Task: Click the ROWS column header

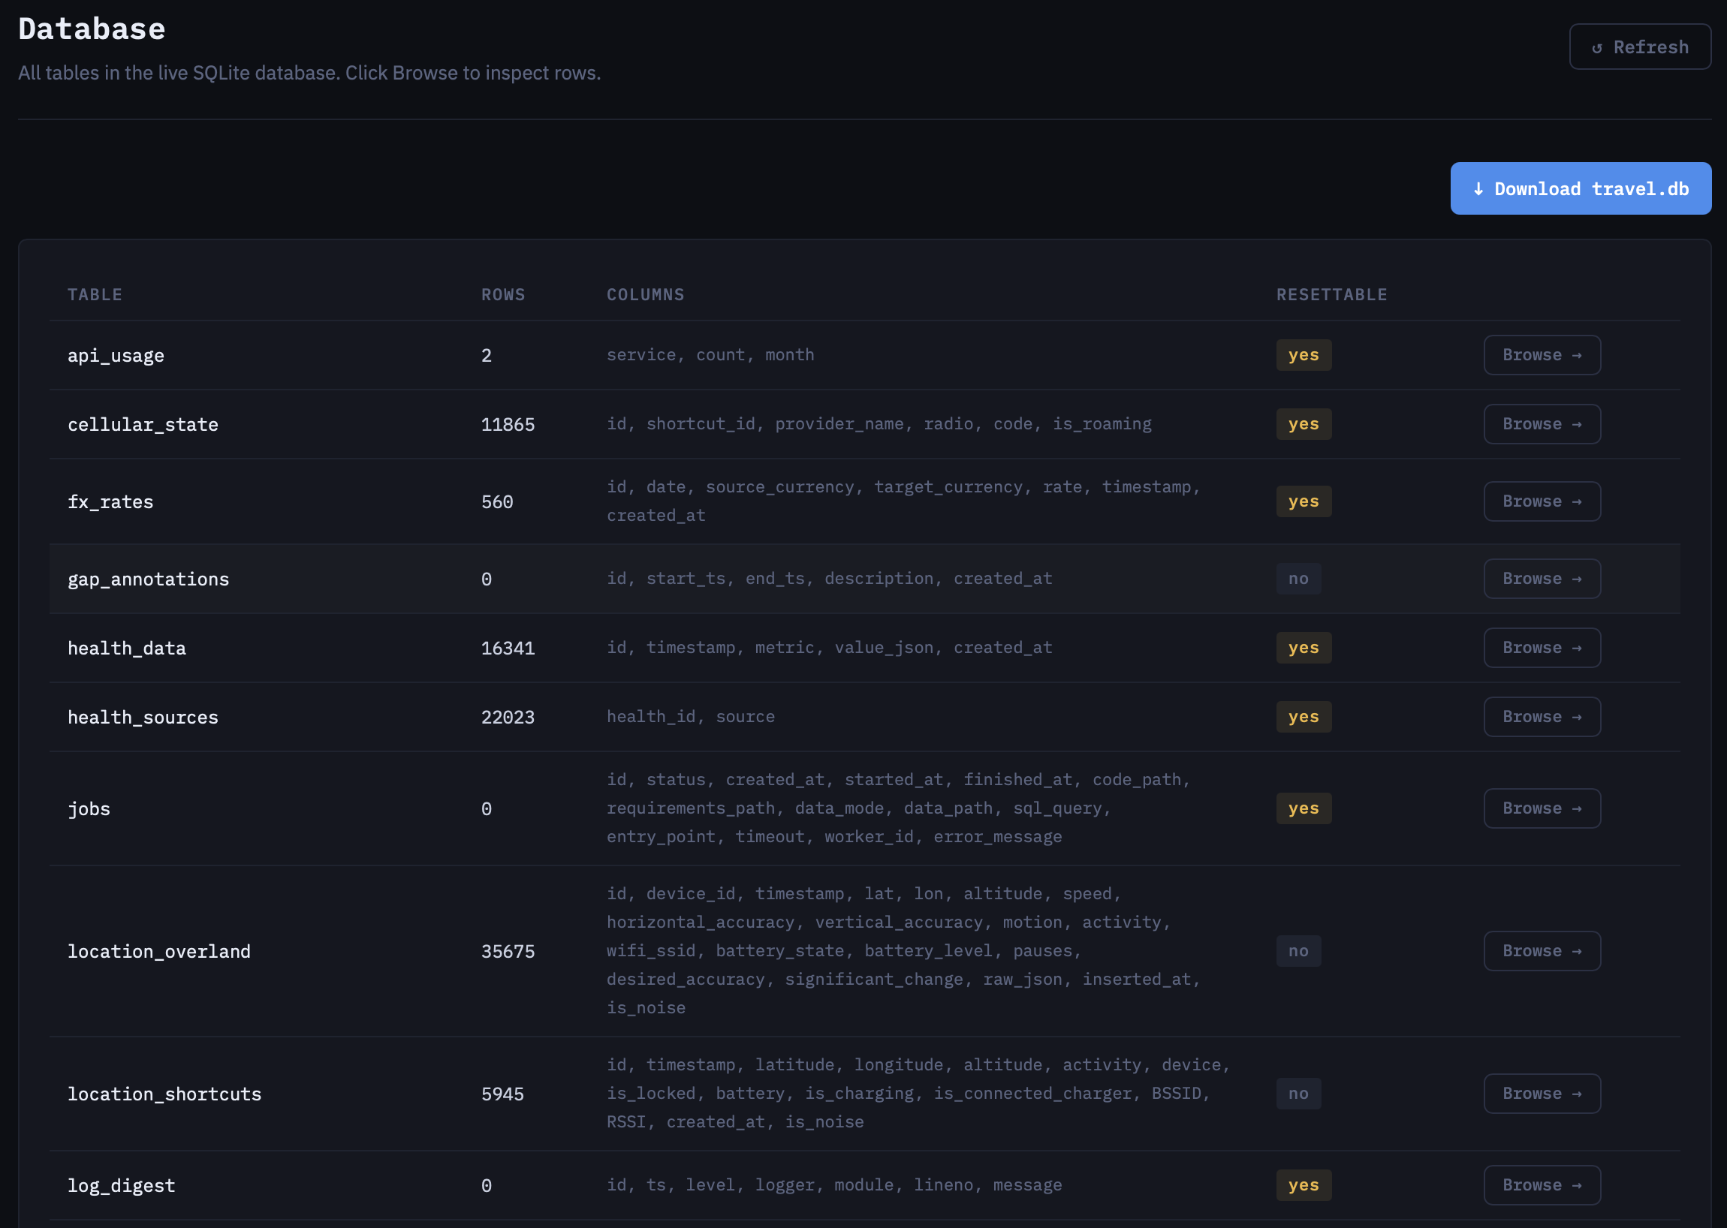Action: click(503, 295)
